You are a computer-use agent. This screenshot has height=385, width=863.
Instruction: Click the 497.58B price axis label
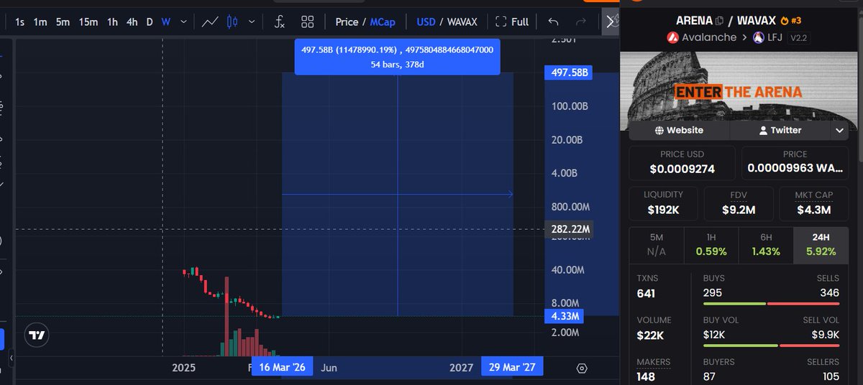570,73
